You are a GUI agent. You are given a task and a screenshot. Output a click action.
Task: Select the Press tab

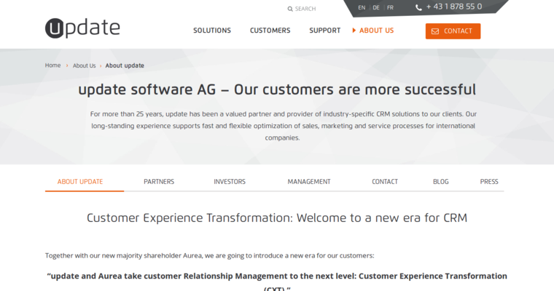pos(489,182)
